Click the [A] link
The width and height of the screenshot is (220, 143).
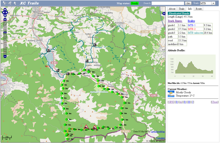pyautogui.click(x=181, y=102)
